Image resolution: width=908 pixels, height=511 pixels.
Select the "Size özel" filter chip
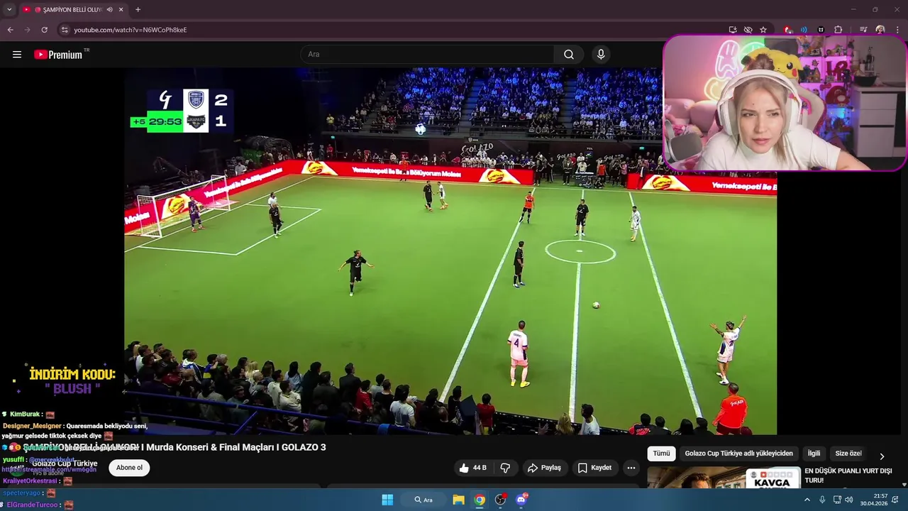tap(848, 454)
